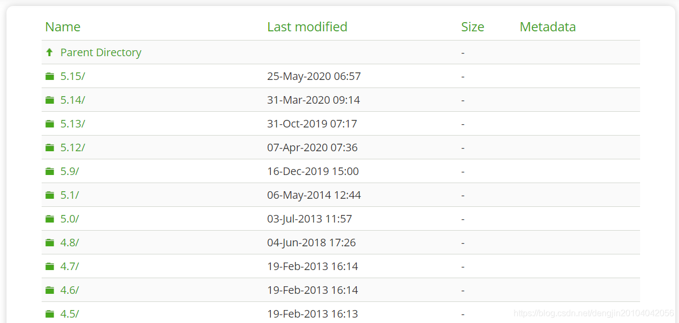The width and height of the screenshot is (679, 323).
Task: Click the folder icon next to 5.0/
Action: pyautogui.click(x=50, y=219)
